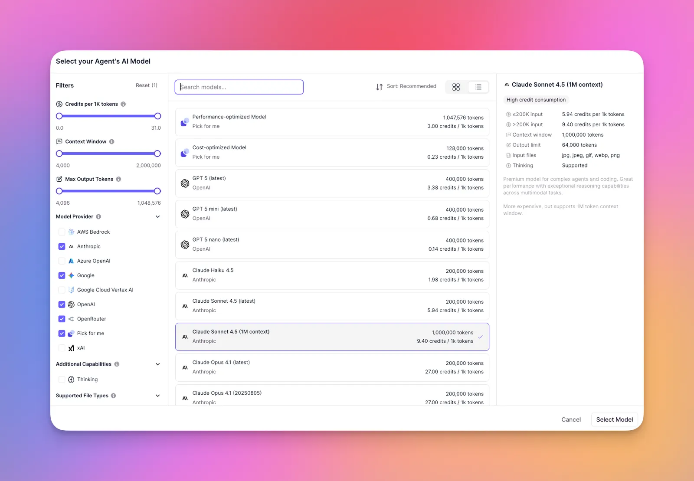Click the Search models input field

point(239,87)
